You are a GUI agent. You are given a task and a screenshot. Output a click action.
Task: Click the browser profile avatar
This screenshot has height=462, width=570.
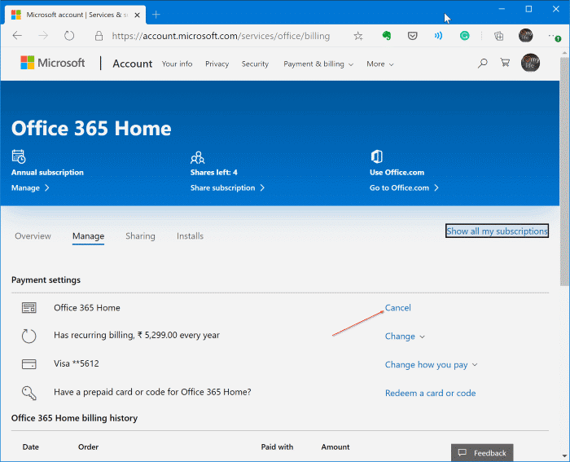pyautogui.click(x=525, y=36)
